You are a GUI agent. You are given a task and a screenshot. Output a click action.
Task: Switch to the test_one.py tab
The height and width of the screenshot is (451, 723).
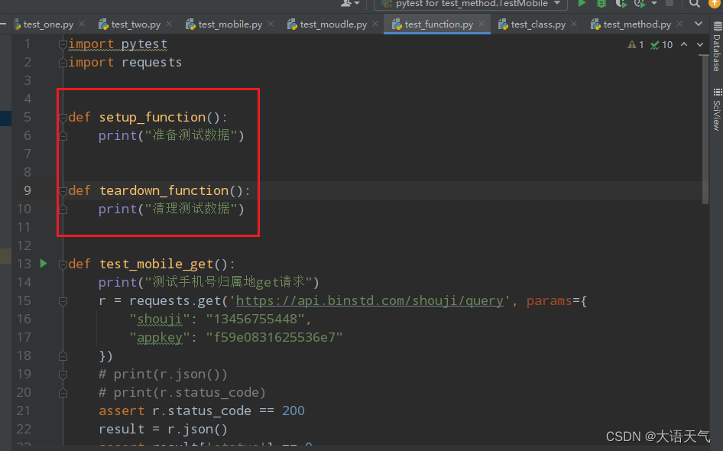point(47,23)
